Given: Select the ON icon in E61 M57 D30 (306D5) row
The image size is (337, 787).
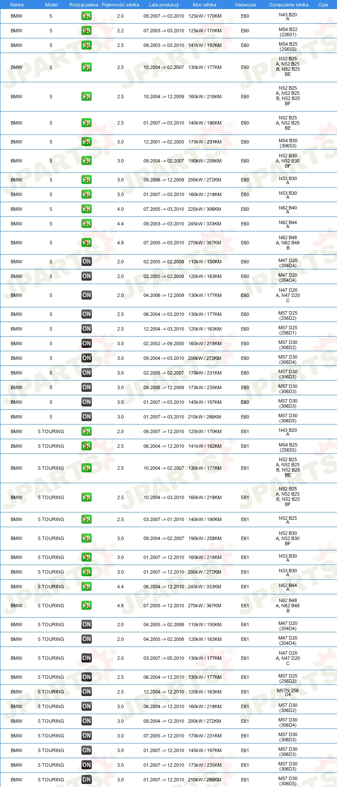Looking at the screenshot, I should click(x=87, y=780).
